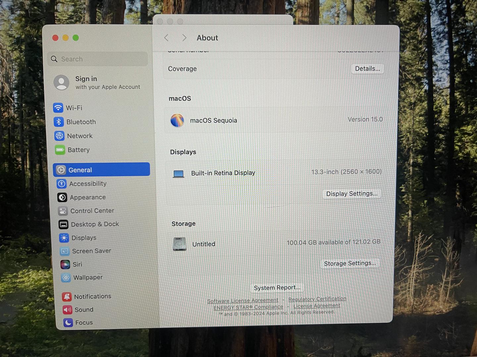
Task: Open the Software License Agreement link
Action: (x=242, y=300)
